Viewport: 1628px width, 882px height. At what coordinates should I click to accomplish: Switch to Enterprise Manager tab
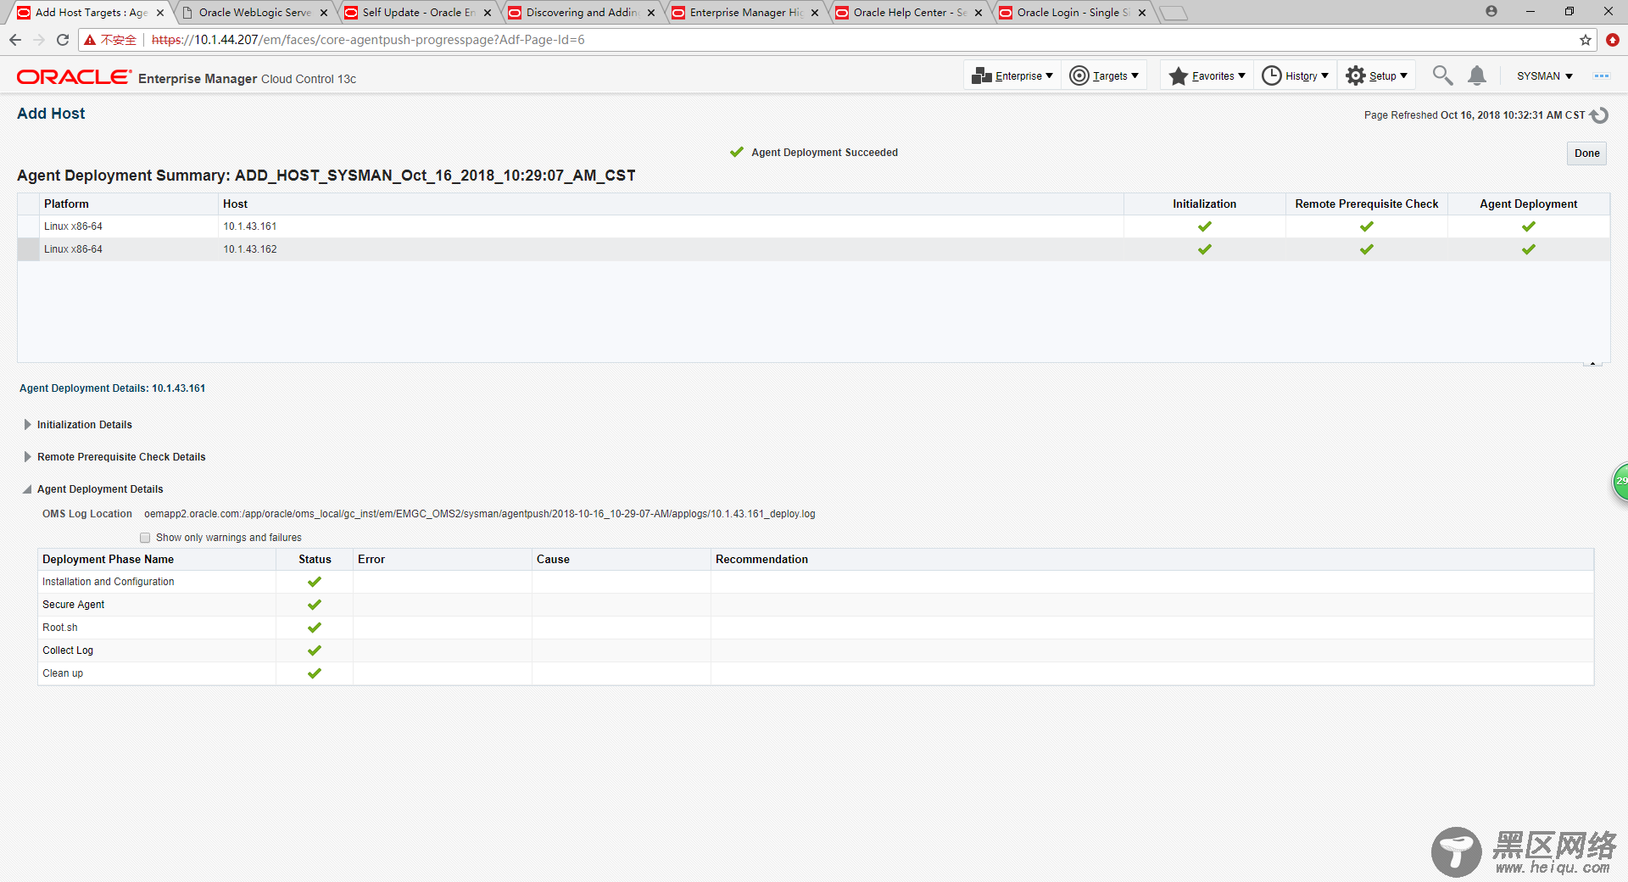[746, 13]
